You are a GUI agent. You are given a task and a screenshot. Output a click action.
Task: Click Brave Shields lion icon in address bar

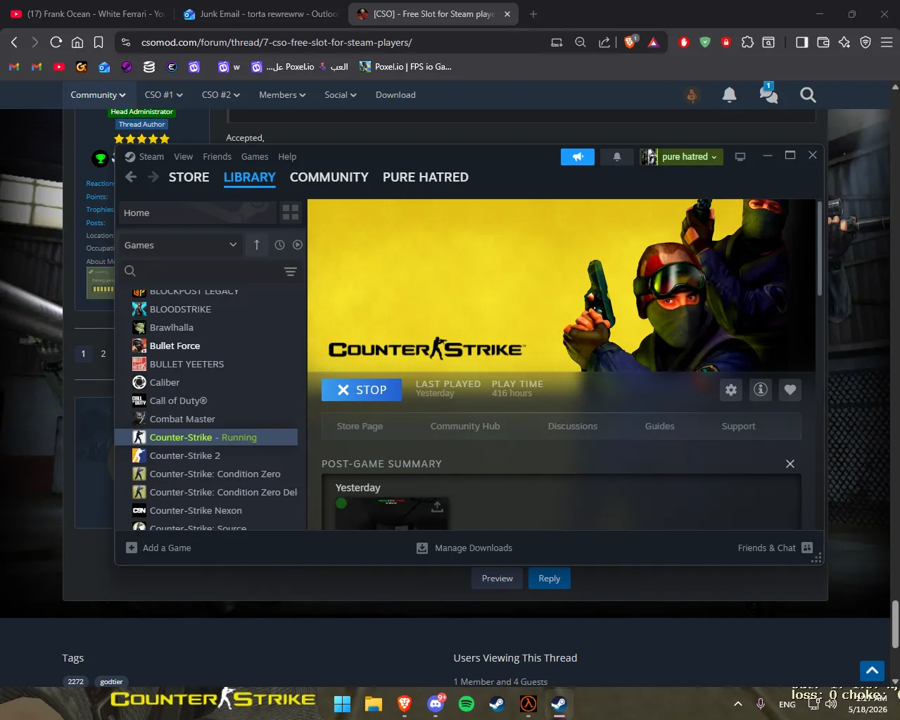tap(630, 42)
